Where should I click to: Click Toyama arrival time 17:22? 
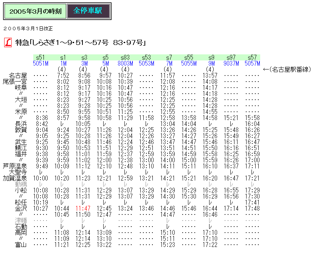point(210,245)
